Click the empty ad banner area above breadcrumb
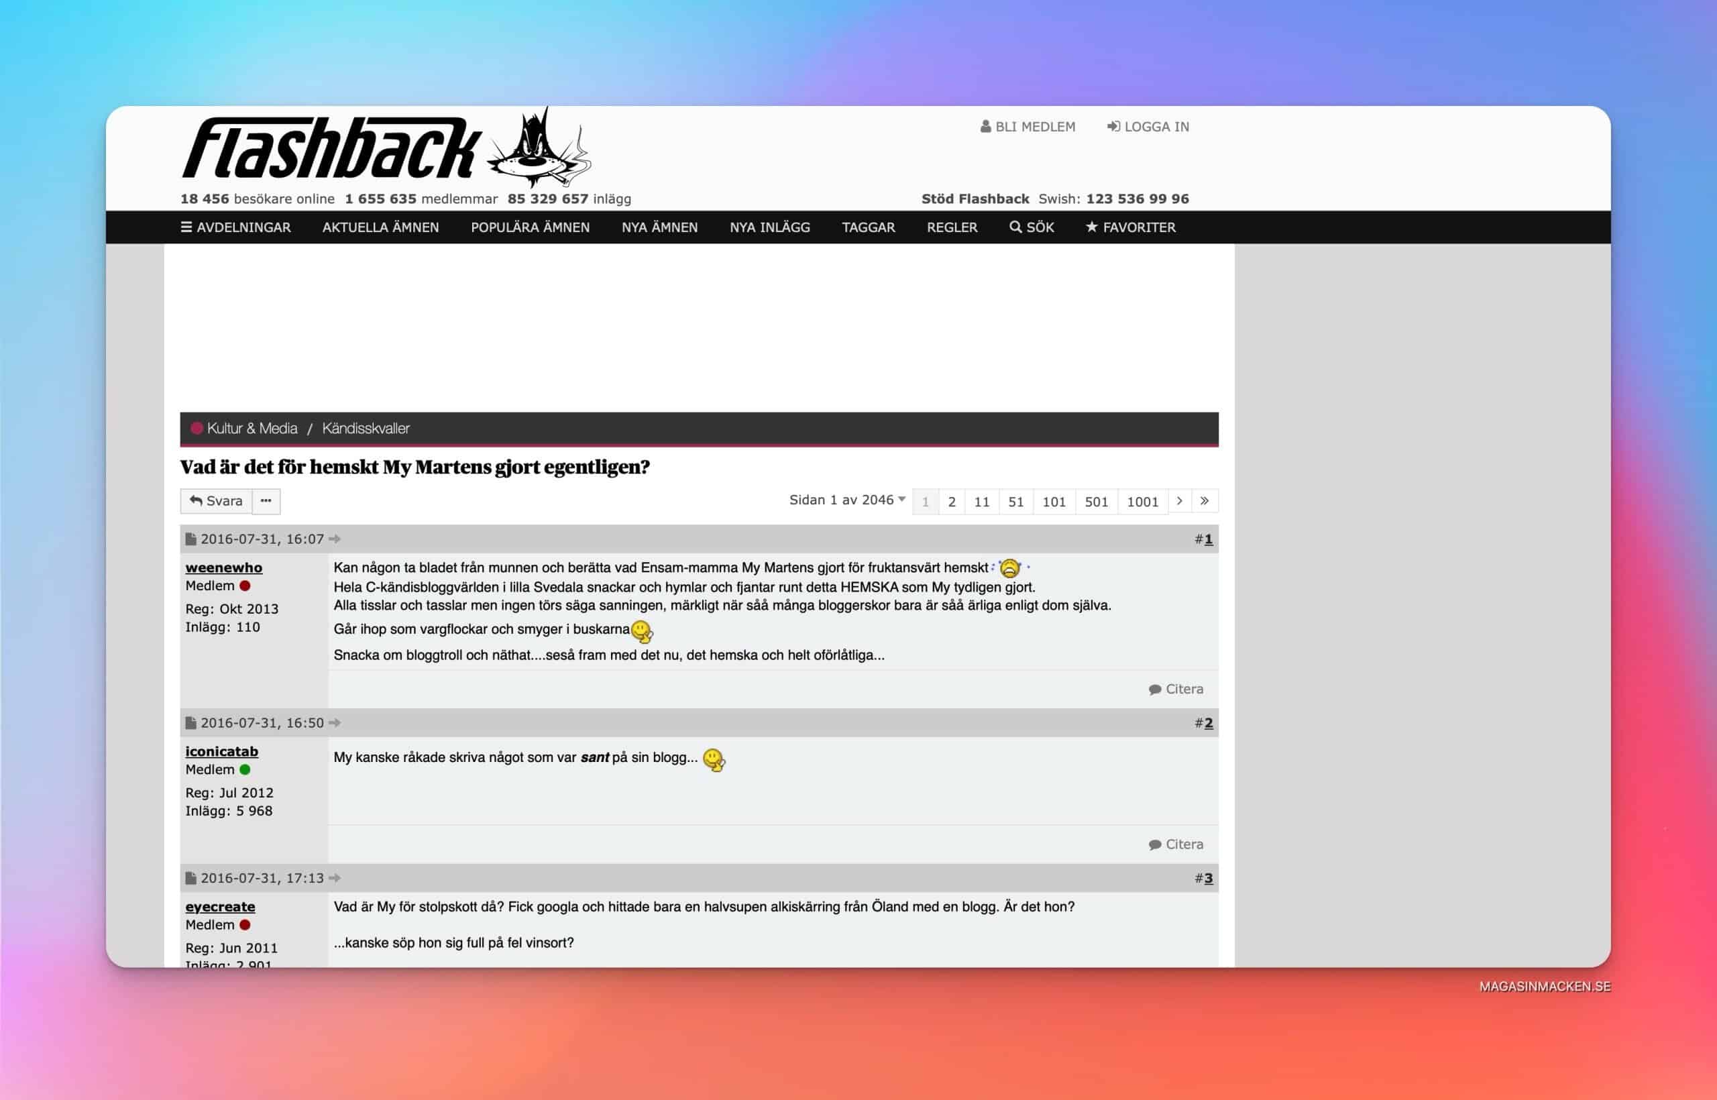This screenshot has width=1717, height=1100. coord(700,327)
